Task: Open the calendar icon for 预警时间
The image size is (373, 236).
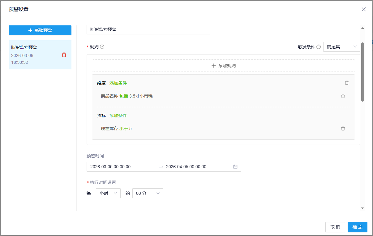Action: coord(235,167)
